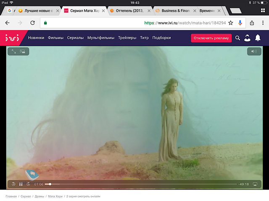Screen dimensions: 269x201
Task: Open the Фильмы section
Action: [x=55, y=38]
